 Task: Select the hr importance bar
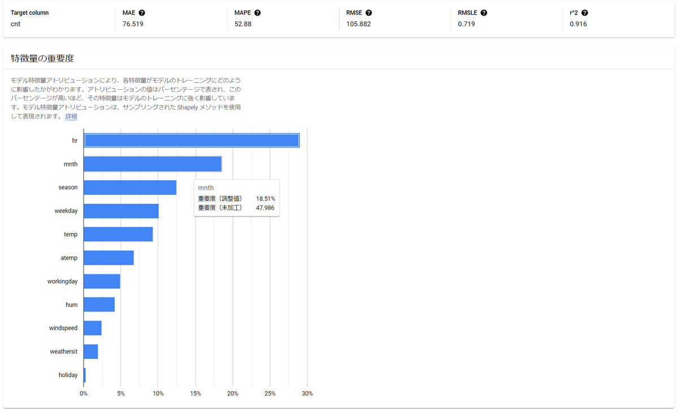tap(192, 141)
